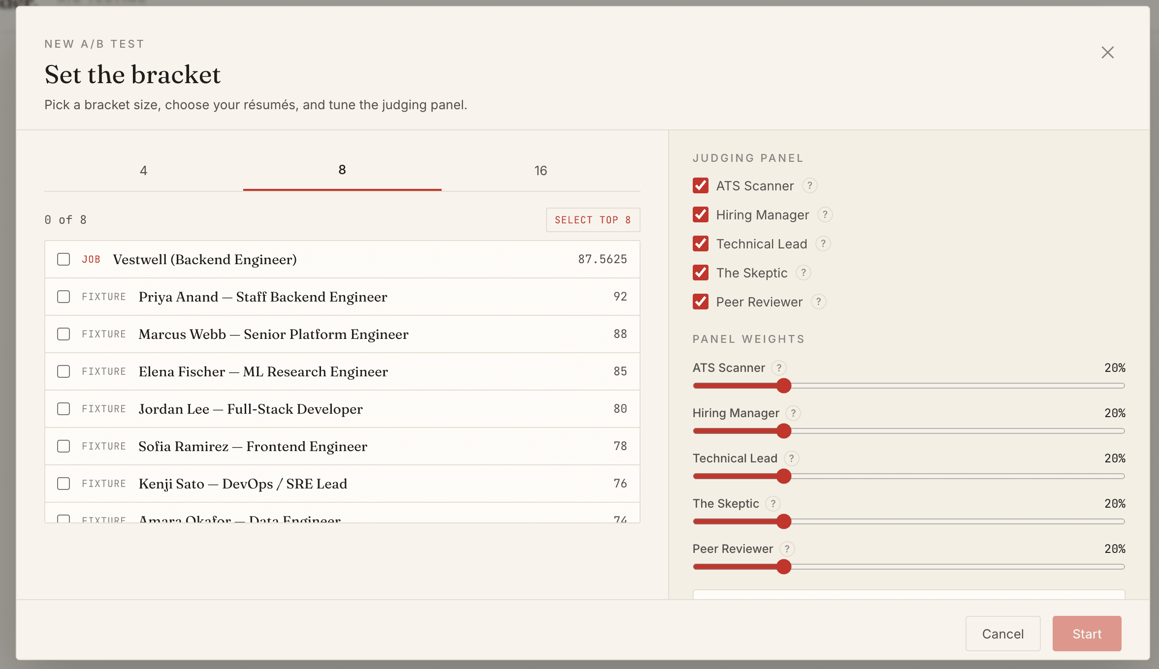Click the red JOB tag label
The height and width of the screenshot is (669, 1159).
(x=91, y=259)
